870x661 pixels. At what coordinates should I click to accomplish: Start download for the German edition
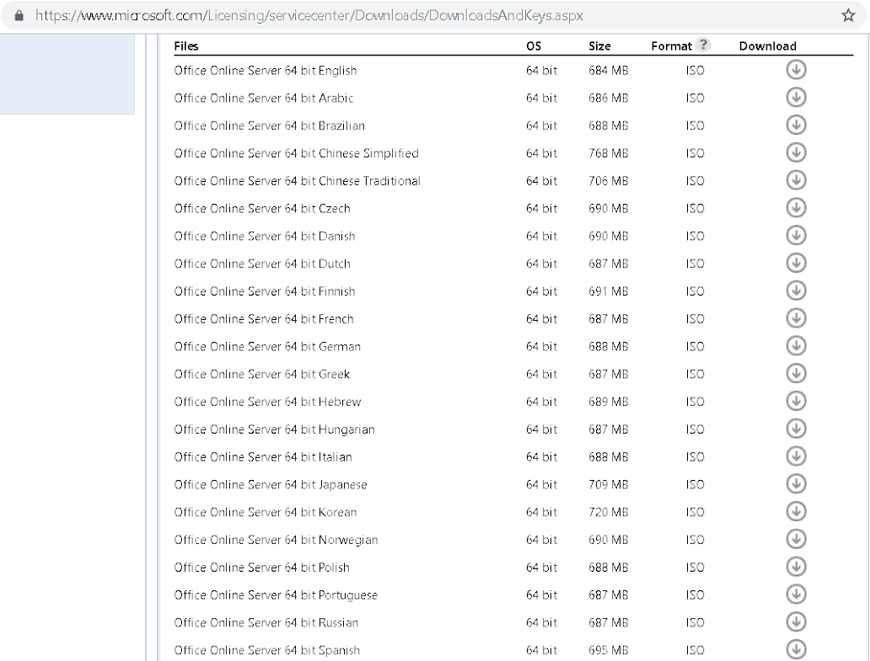click(796, 346)
